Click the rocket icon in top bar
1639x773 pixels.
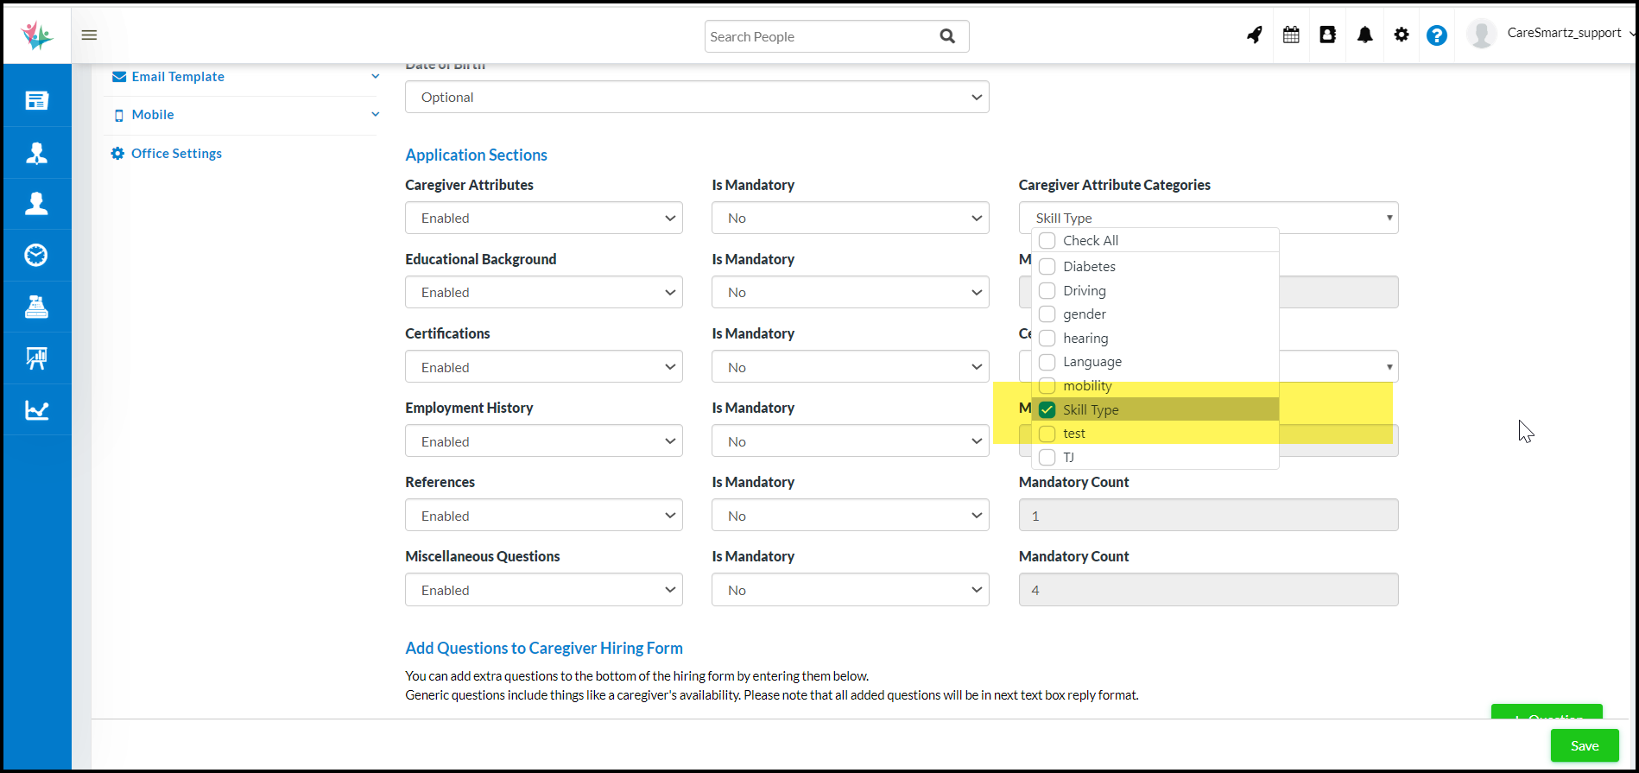(x=1254, y=35)
